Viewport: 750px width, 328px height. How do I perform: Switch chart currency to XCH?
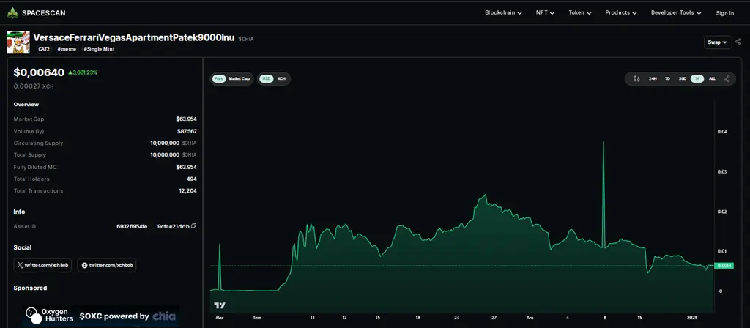click(x=282, y=79)
